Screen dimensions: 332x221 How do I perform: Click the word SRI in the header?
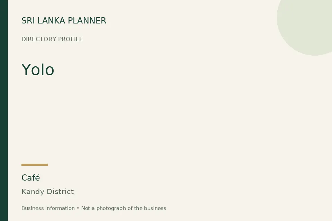point(28,21)
